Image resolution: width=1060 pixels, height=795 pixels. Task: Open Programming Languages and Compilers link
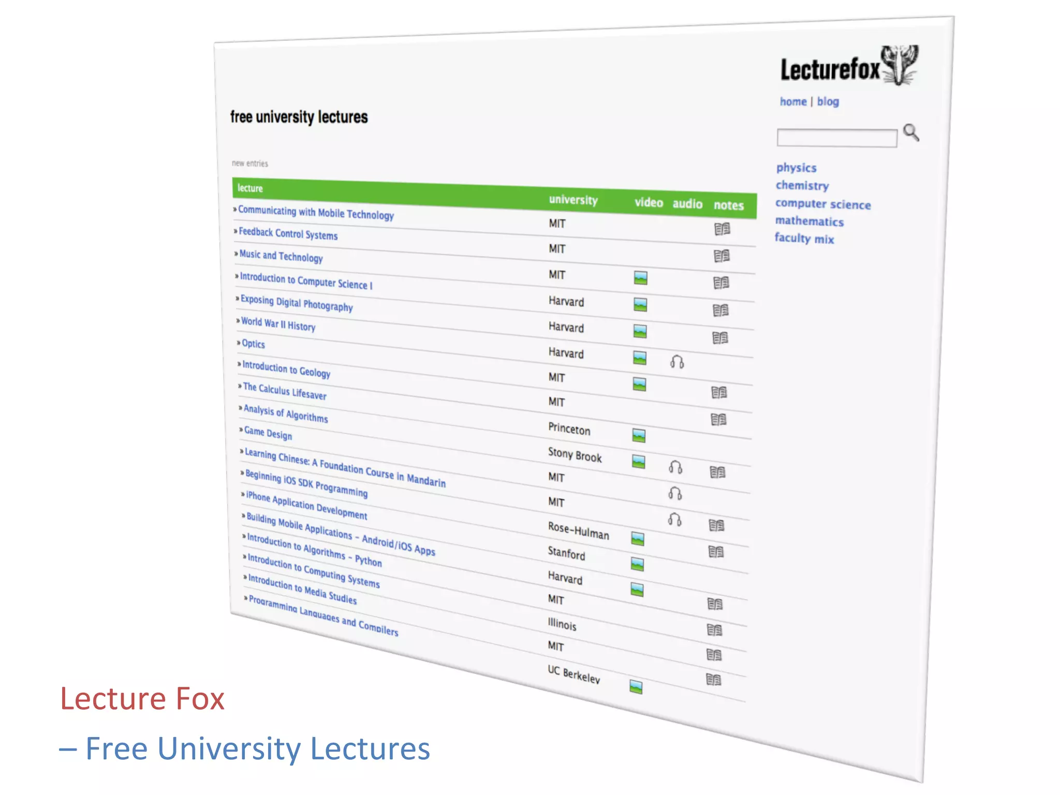click(x=323, y=616)
